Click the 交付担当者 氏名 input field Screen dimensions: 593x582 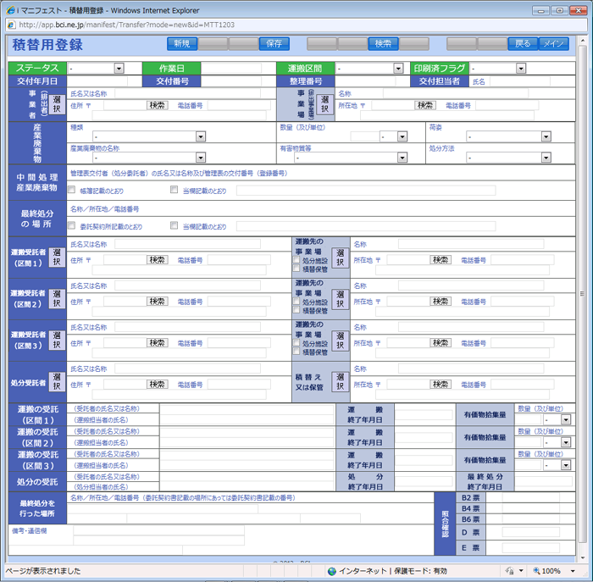point(520,81)
